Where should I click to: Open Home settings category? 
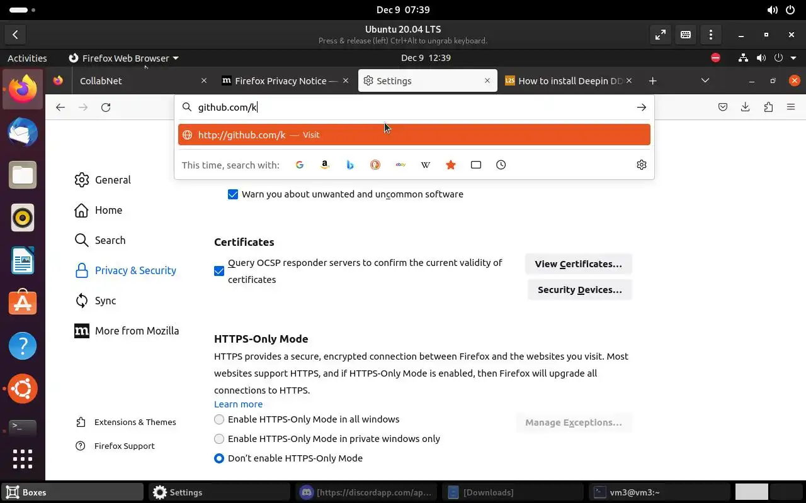pos(98,210)
